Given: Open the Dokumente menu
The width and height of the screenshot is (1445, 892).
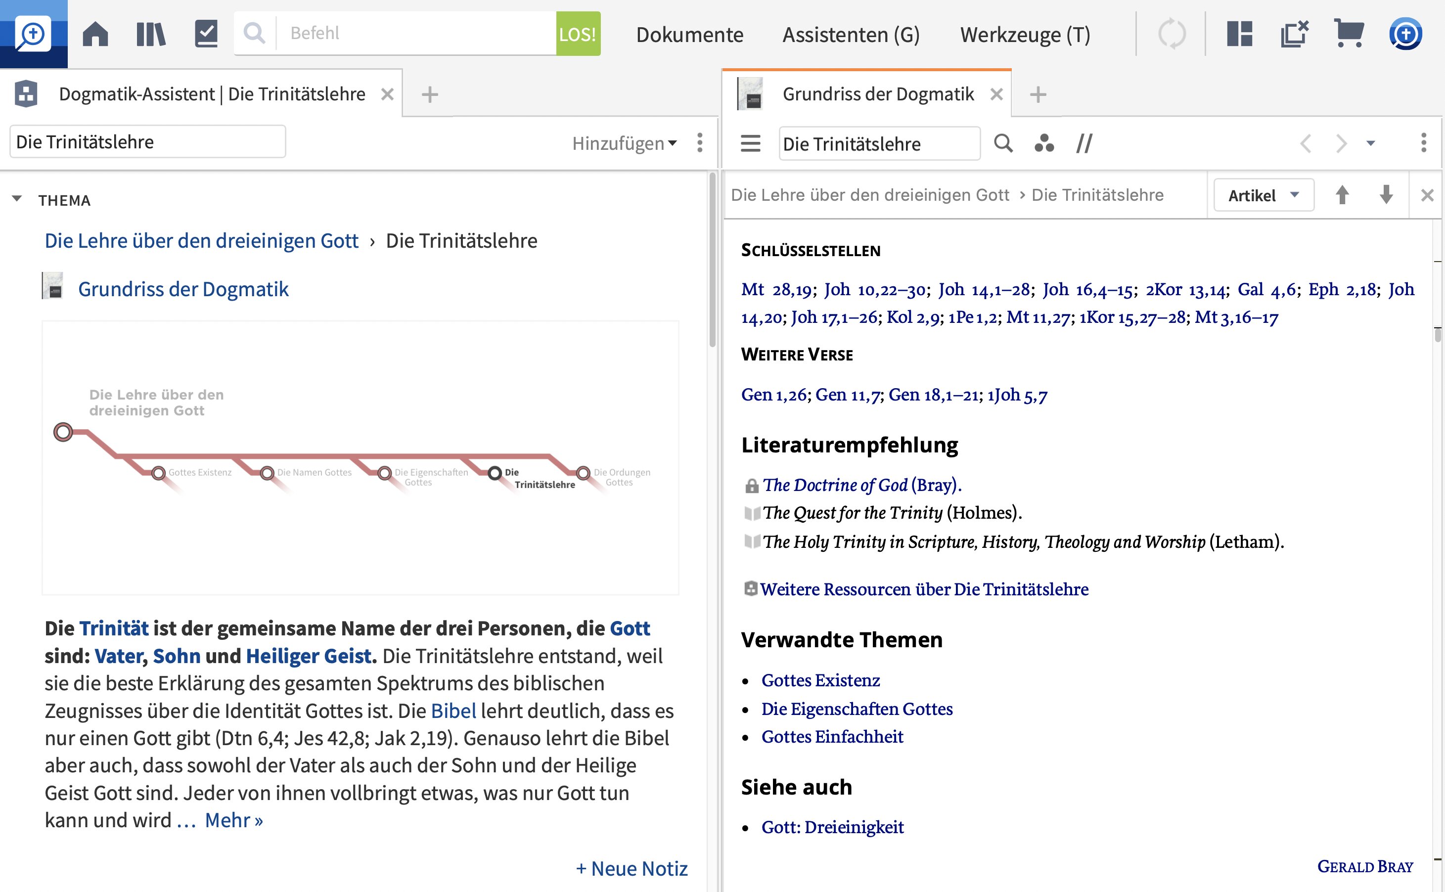Looking at the screenshot, I should point(689,35).
